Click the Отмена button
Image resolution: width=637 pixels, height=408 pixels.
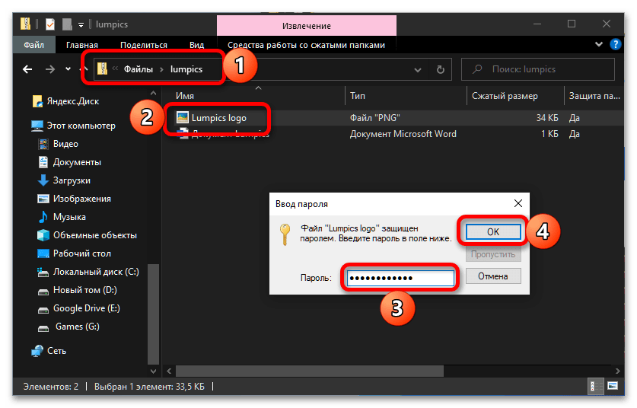click(x=492, y=276)
